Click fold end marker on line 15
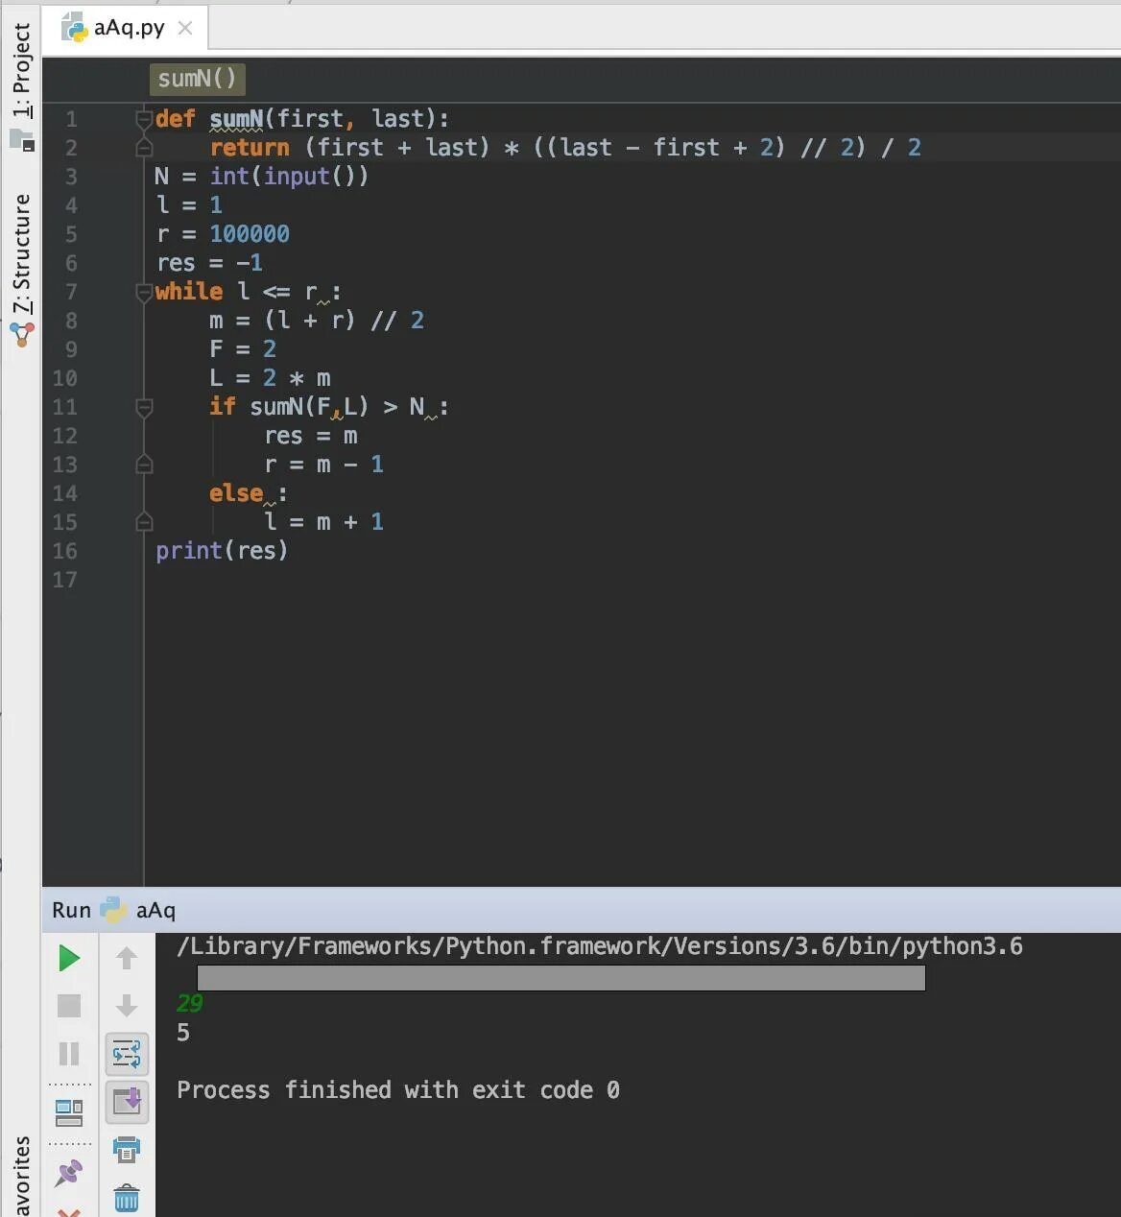Viewport: 1121px width, 1217px height. pos(144,522)
